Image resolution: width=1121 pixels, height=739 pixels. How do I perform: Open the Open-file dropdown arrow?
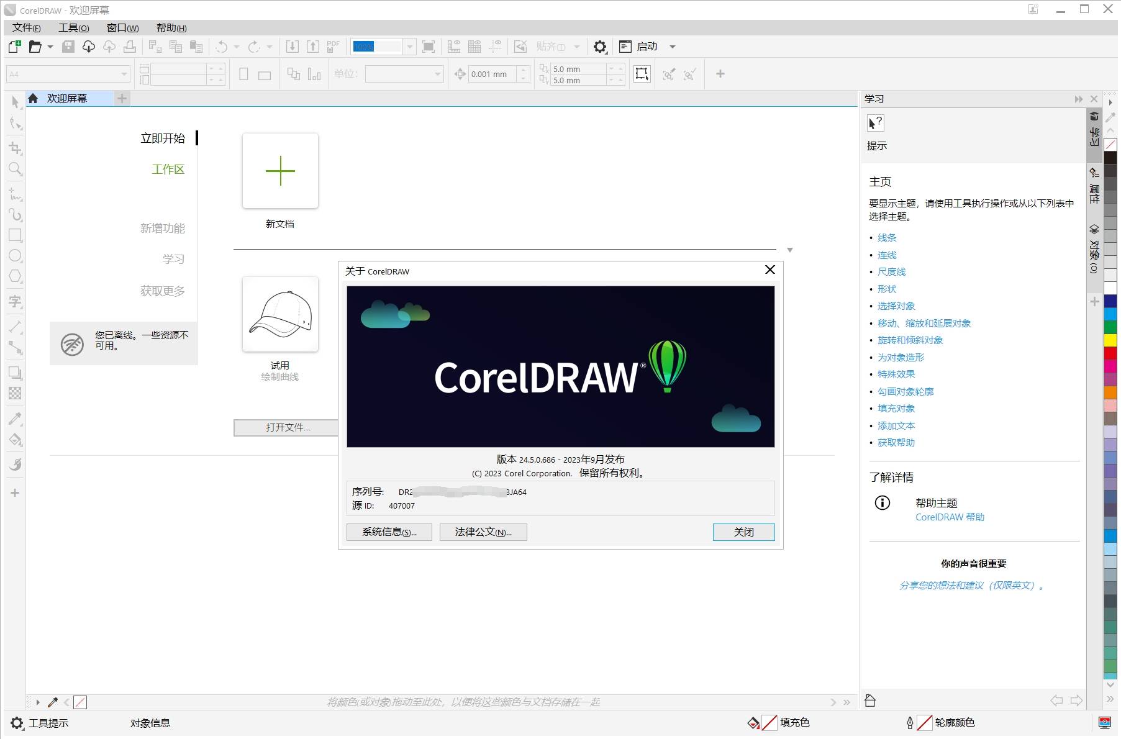[x=50, y=47]
